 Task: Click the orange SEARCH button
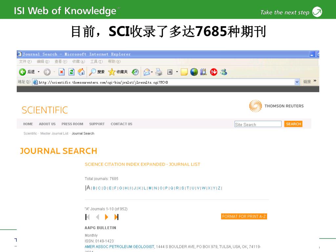(x=293, y=124)
